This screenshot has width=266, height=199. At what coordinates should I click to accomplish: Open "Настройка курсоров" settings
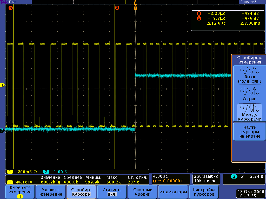point(204,192)
